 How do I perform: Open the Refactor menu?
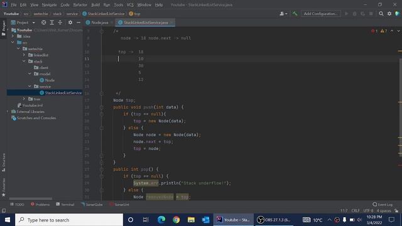(80, 4)
